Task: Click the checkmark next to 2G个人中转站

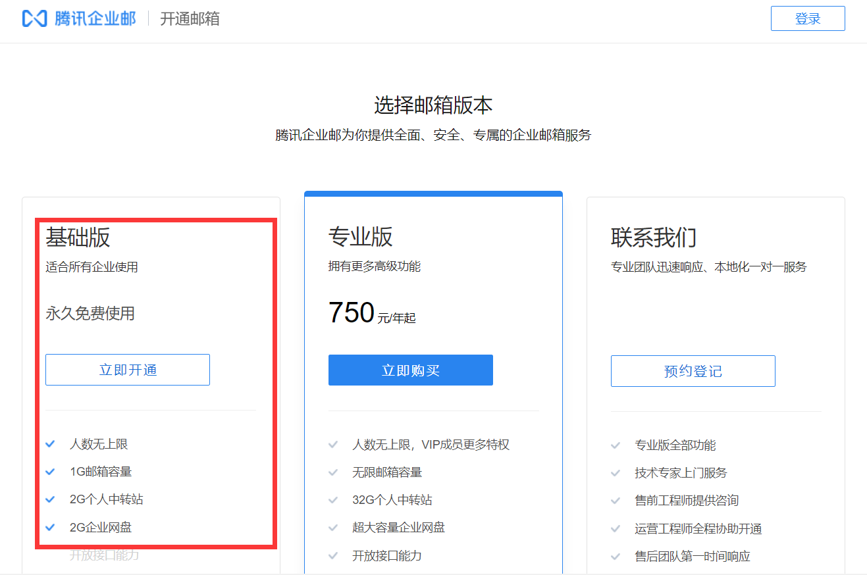Action: pyautogui.click(x=50, y=499)
